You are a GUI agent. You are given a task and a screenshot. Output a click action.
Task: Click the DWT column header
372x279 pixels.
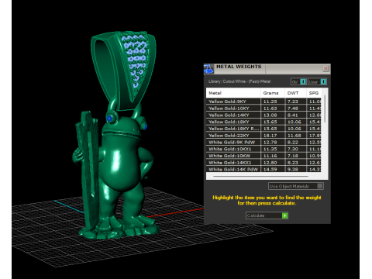pos(295,93)
